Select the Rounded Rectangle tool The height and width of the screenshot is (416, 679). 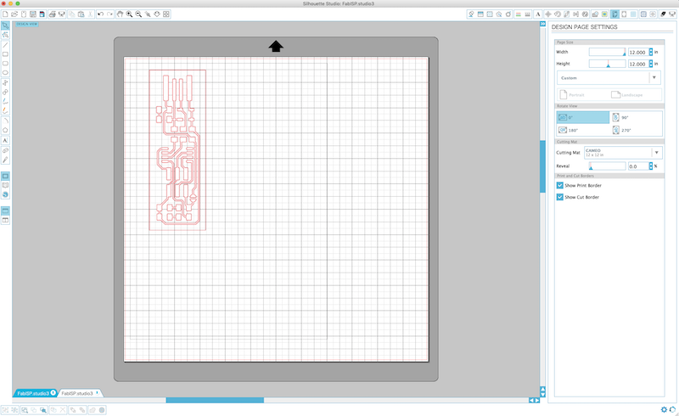pos(5,64)
